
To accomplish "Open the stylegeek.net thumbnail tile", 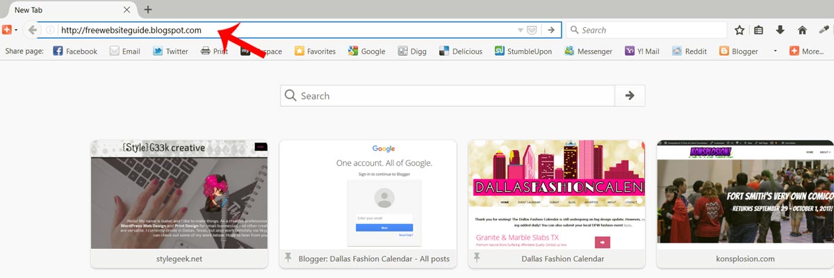I will 179,204.
